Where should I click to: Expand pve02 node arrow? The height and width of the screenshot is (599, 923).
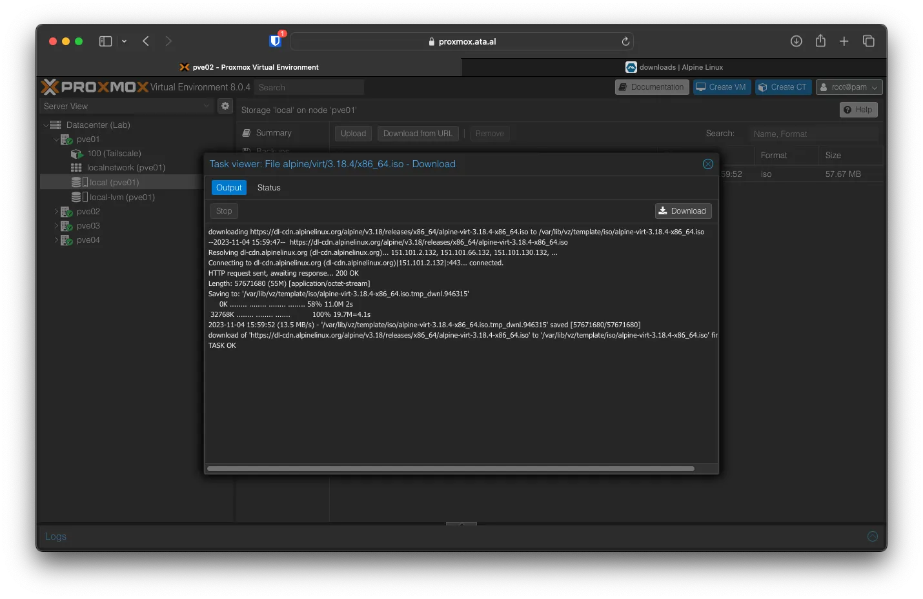pyautogui.click(x=56, y=212)
